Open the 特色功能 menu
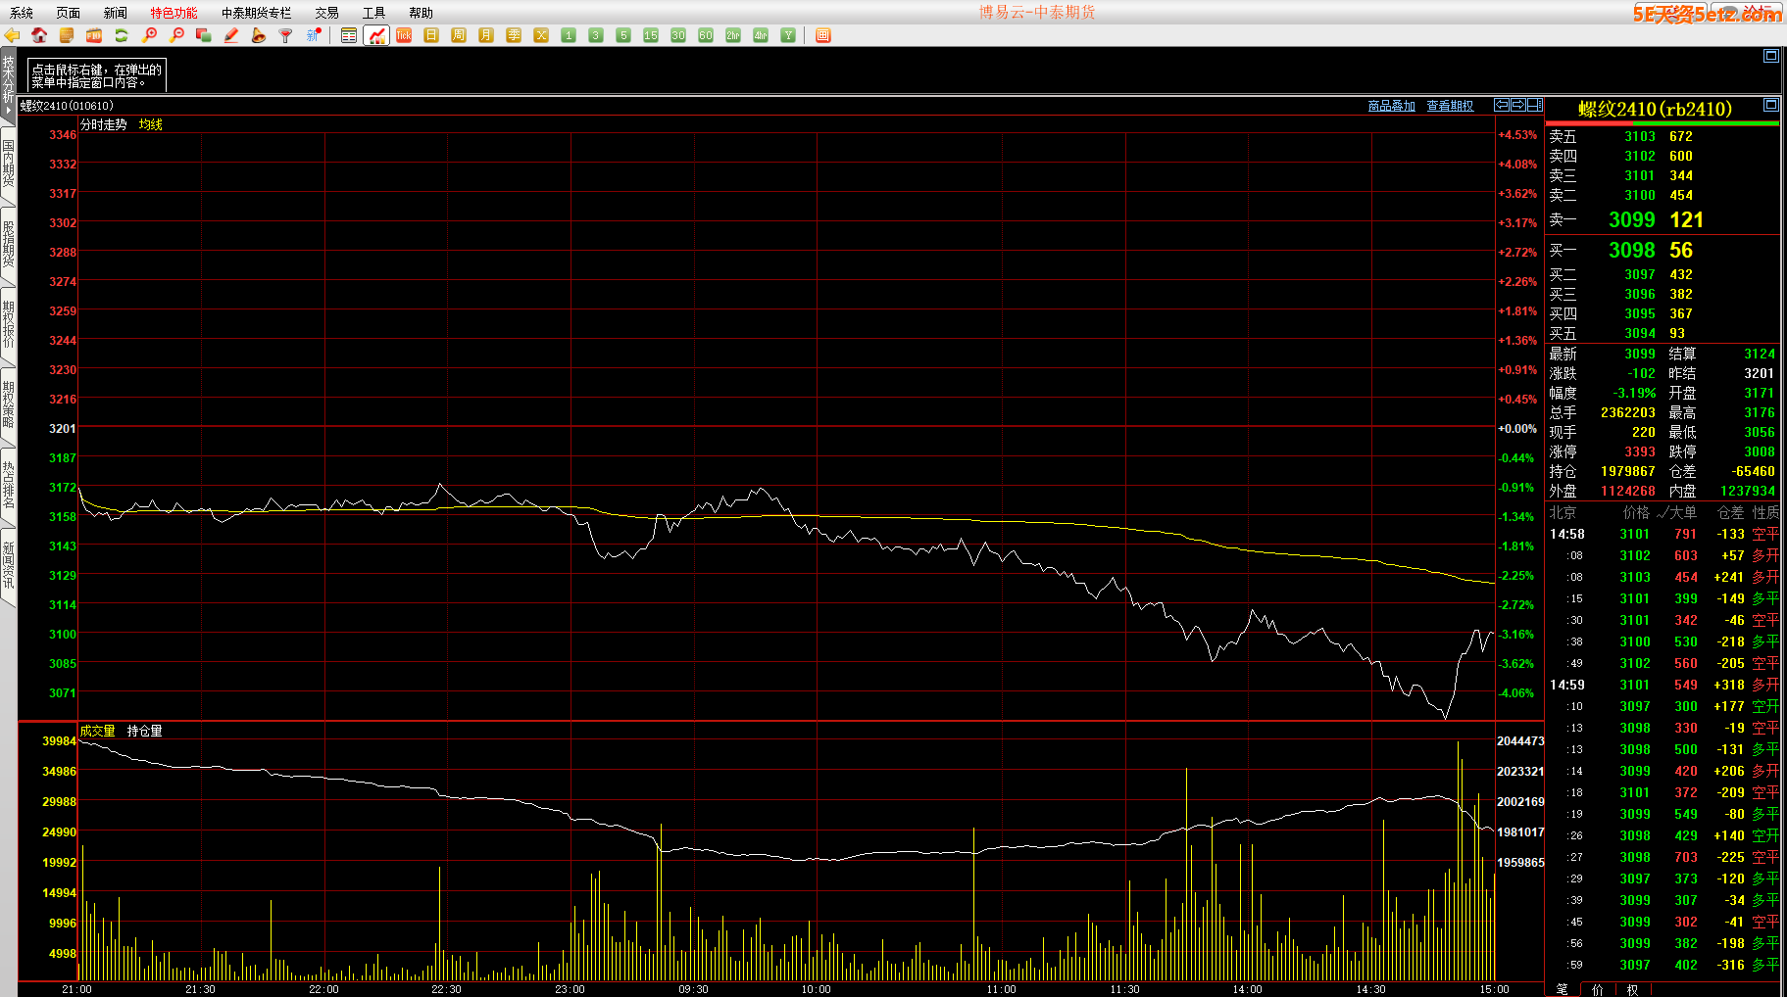Image resolution: width=1787 pixels, height=997 pixels. (174, 13)
